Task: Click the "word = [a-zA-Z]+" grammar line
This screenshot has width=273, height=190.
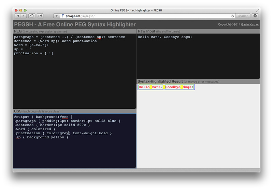Action: coord(31,45)
